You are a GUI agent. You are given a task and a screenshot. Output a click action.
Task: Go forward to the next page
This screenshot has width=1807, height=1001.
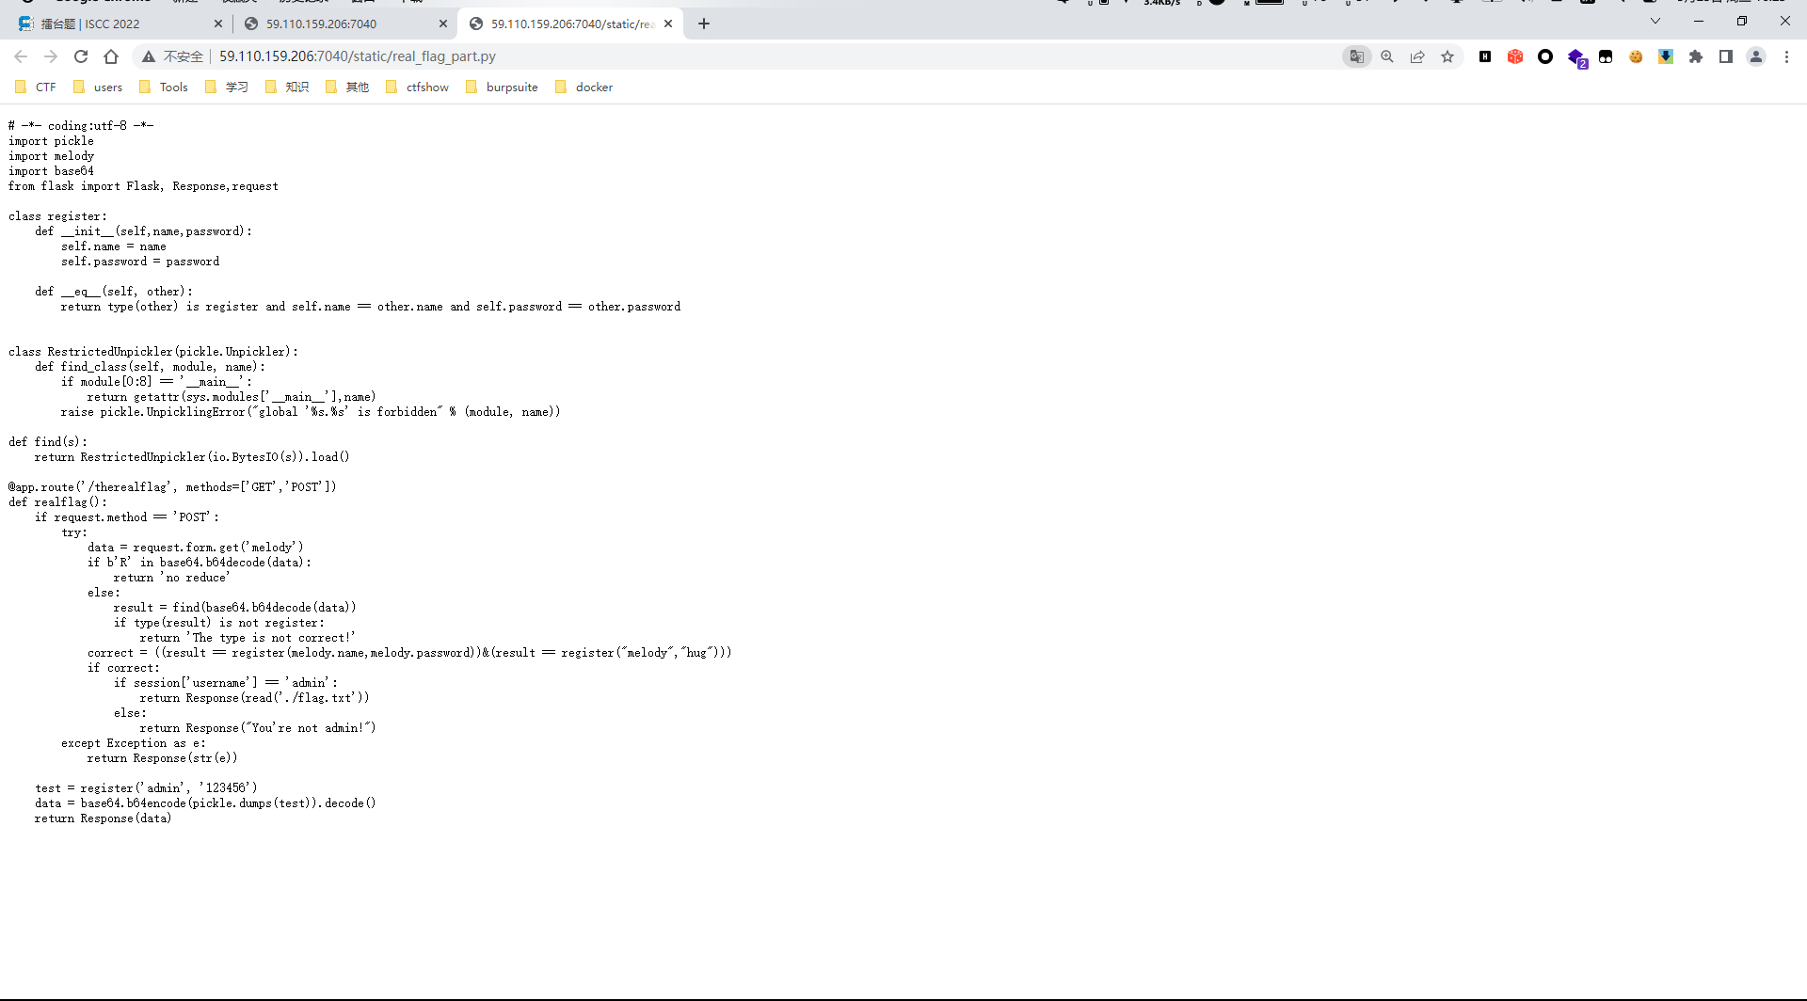(51, 56)
